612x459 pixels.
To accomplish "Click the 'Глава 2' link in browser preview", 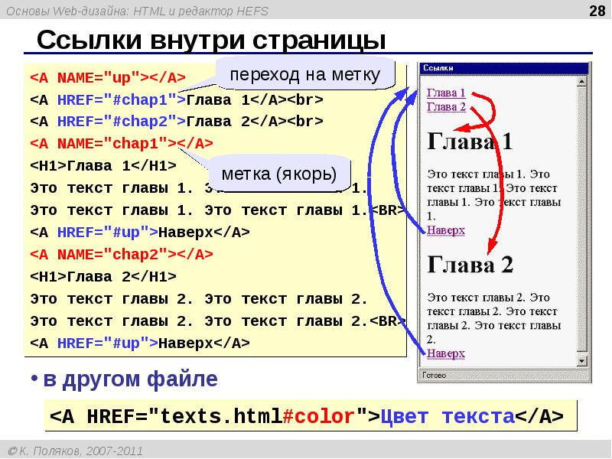I will [x=445, y=106].
